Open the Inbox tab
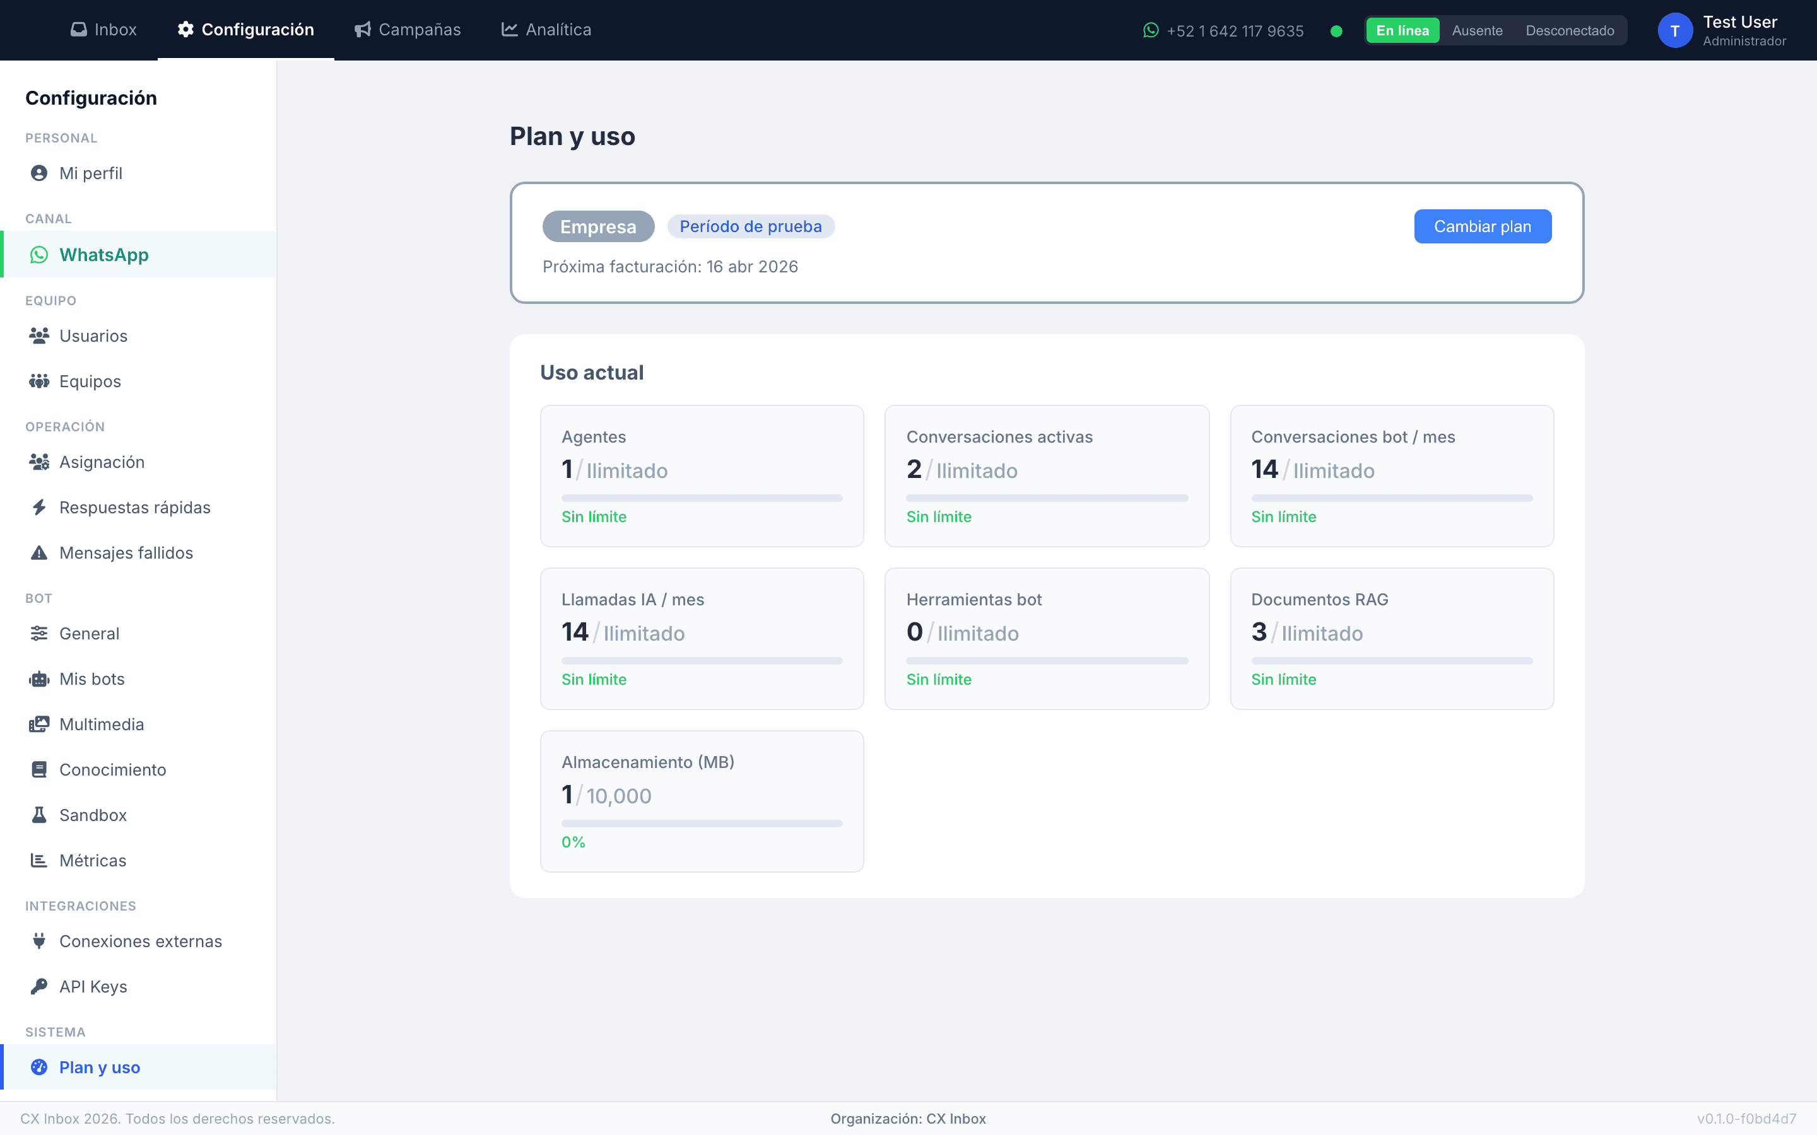1817x1135 pixels. tap(104, 30)
